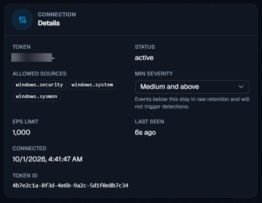Click the dropdown chevron arrow
Viewport: 262px width, 203px height.
241,87
